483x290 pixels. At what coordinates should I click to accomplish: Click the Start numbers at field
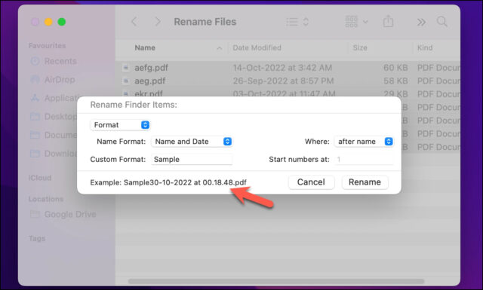(x=364, y=159)
